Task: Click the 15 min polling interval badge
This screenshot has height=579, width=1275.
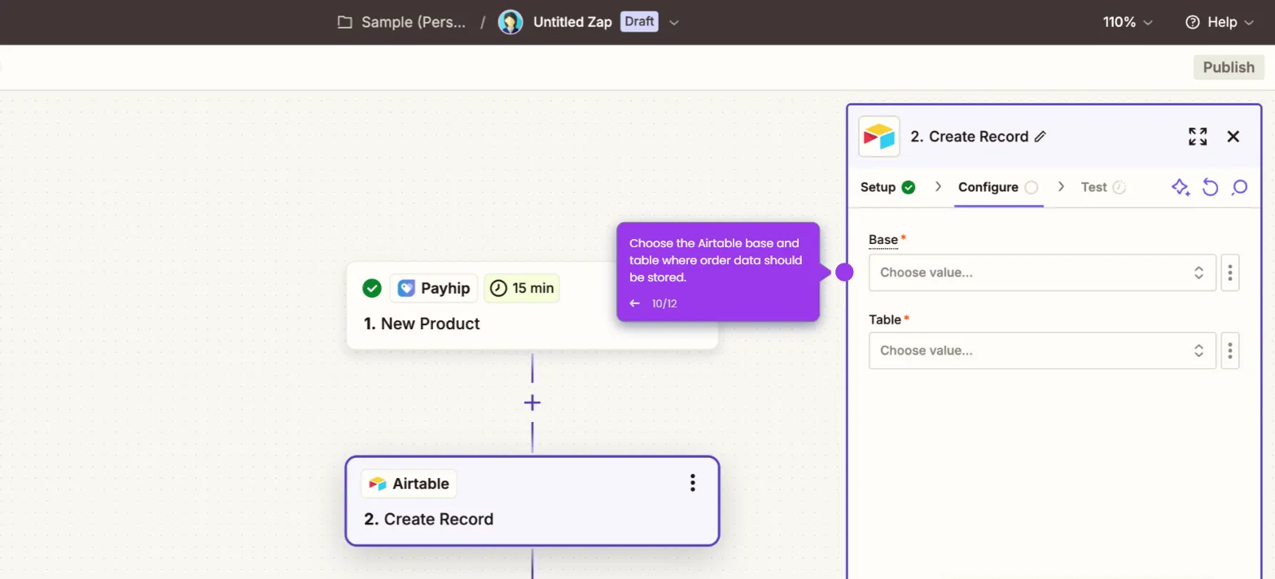Action: click(x=522, y=288)
